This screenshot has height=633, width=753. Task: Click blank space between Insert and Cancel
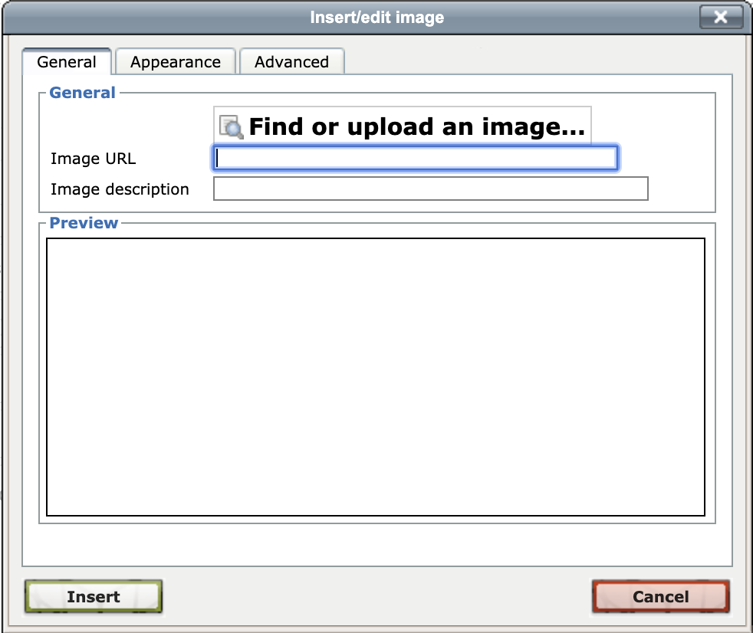point(376,597)
